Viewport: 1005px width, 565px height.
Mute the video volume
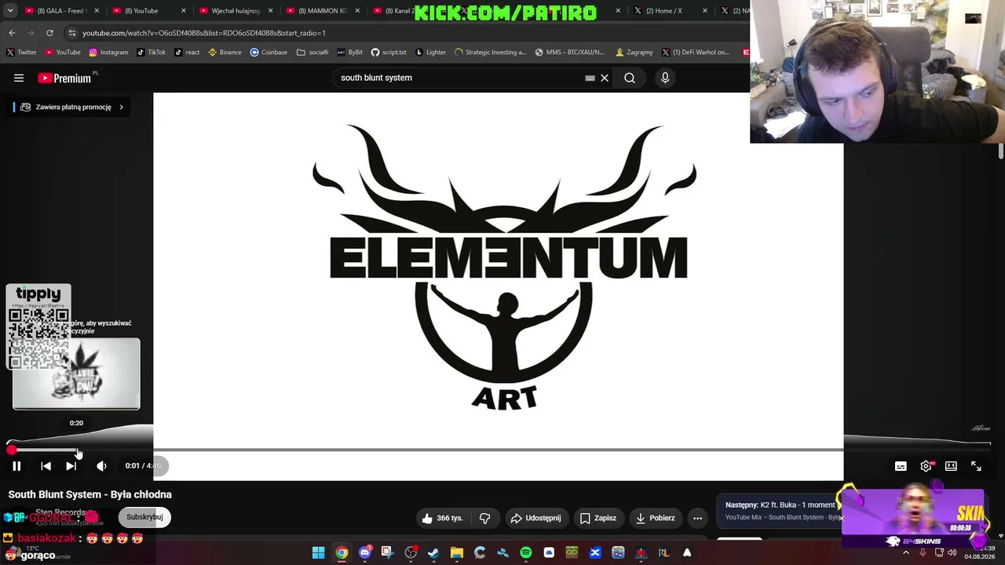tap(101, 466)
